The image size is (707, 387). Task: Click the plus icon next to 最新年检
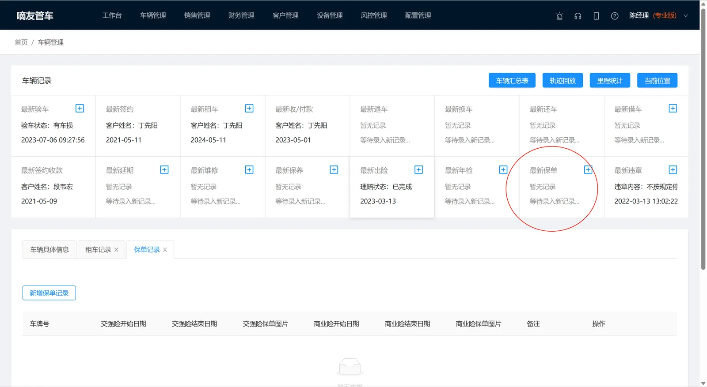[x=503, y=170]
